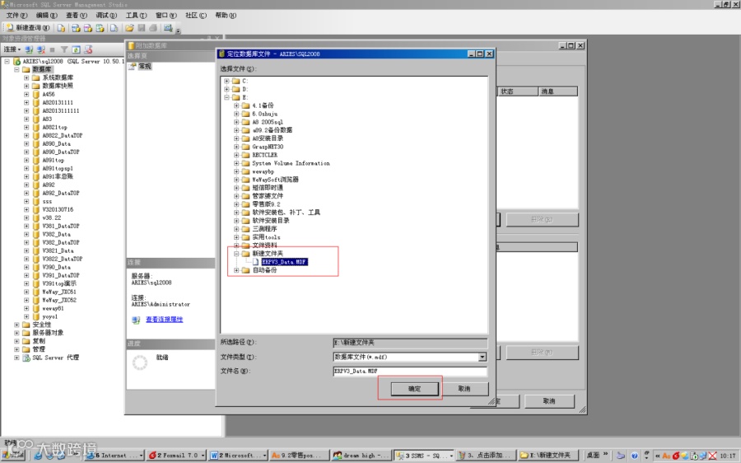The width and height of the screenshot is (741, 463).
Task: Click the Internet Explorer group on taskbar
Action: pos(114,456)
